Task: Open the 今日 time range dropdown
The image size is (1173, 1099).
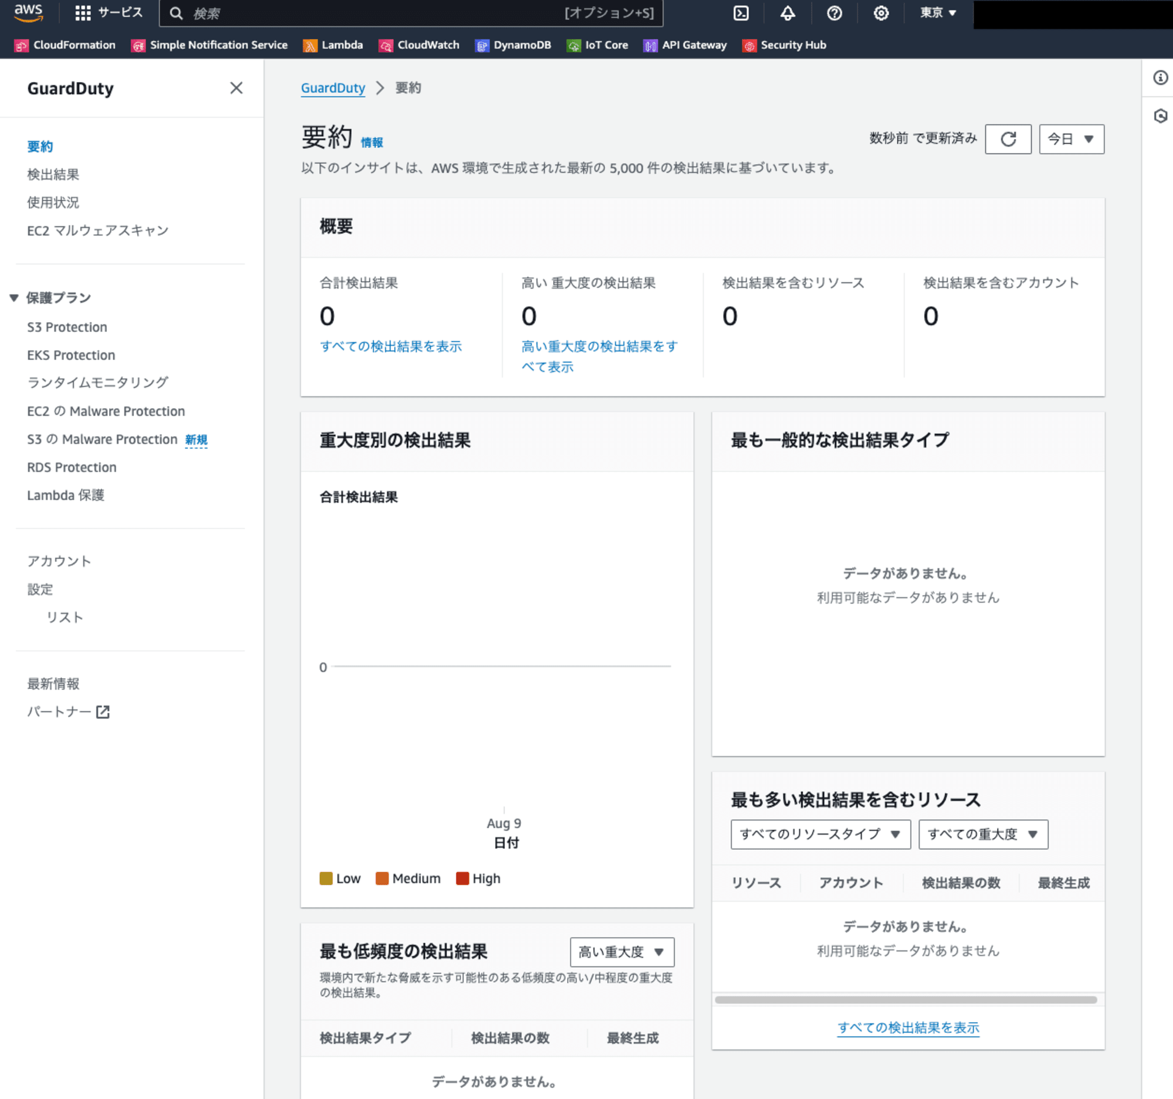Action: (1071, 139)
